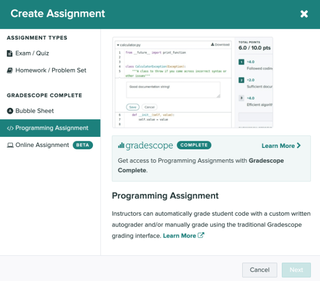Click the ASSIGNMENT TYPES section header
Screen dimensions: 320x281
coord(37,38)
